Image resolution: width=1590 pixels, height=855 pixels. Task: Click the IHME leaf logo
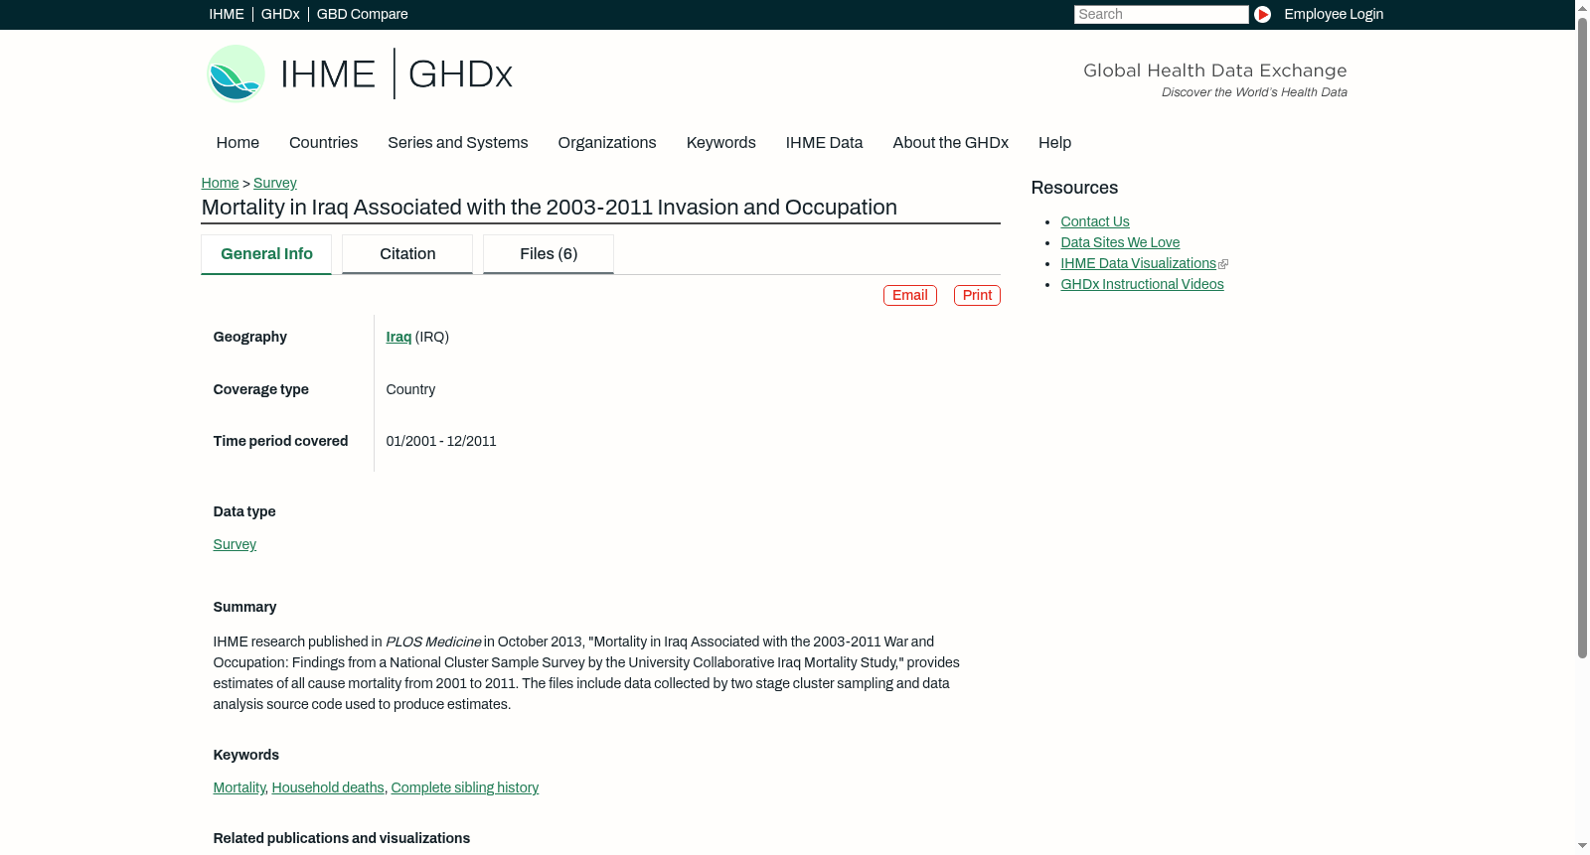coord(237,73)
